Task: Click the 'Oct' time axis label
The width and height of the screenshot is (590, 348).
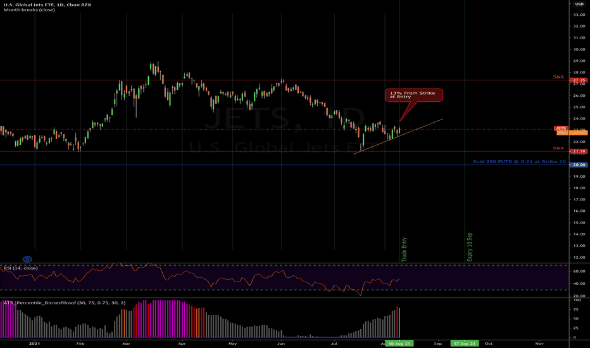Action: click(x=489, y=344)
